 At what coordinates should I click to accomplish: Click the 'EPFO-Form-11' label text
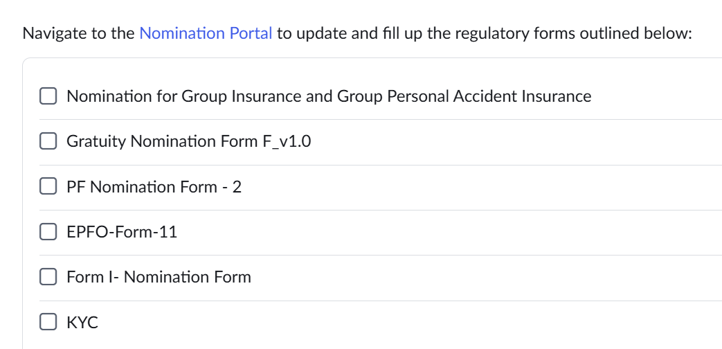click(122, 232)
